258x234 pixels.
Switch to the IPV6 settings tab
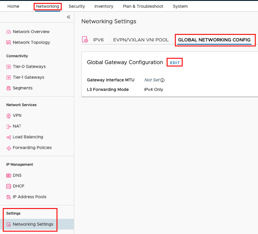(x=98, y=40)
